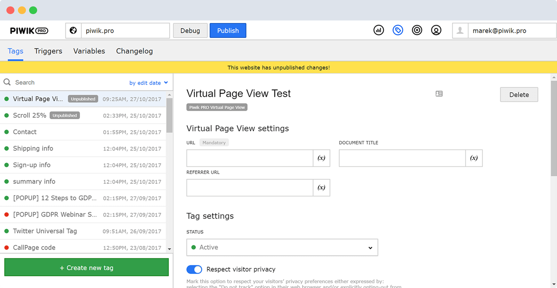Open the Analytics module icon
557x288 pixels.
[379, 30]
